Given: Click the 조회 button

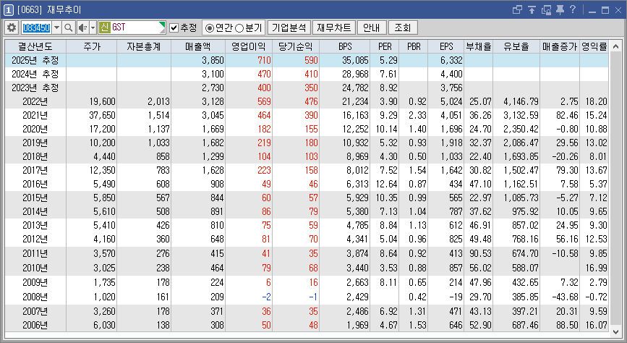Looking at the screenshot, I should point(403,27).
